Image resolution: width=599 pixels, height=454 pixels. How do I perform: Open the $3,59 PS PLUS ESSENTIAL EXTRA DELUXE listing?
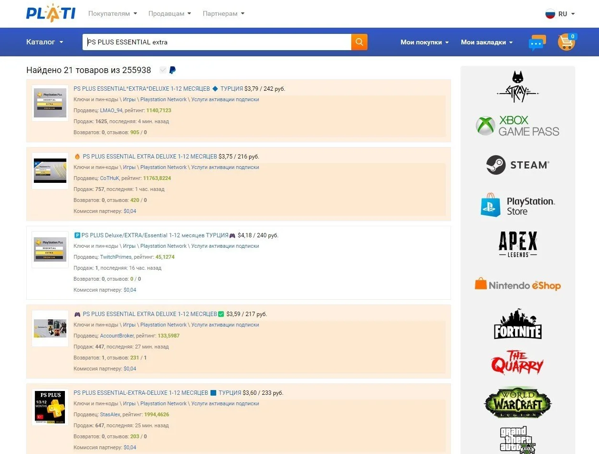coord(149,314)
